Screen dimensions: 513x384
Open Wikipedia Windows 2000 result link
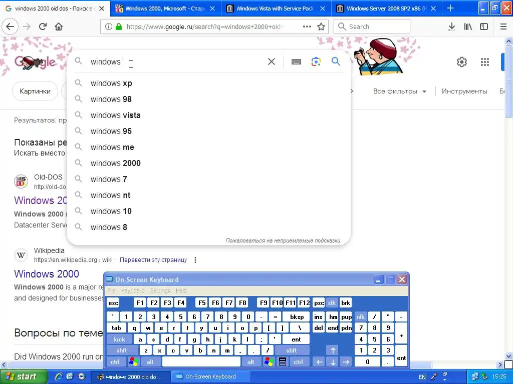click(47, 273)
